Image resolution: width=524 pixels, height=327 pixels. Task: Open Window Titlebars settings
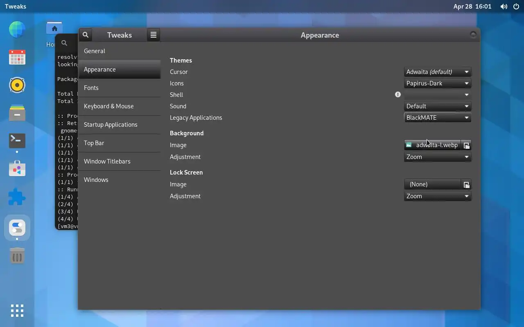point(120,161)
